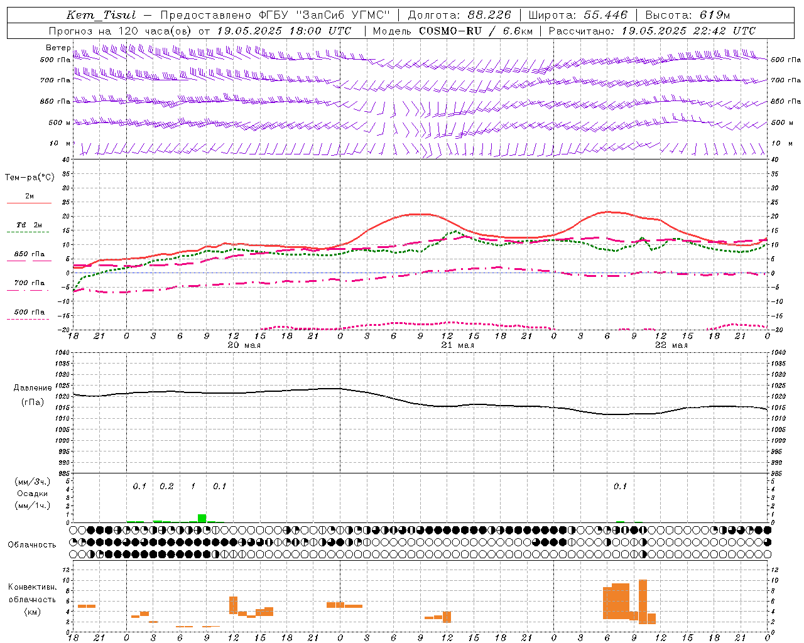Click the 0.2 precipitation amount
This screenshot has height=643, width=804.
166,486
